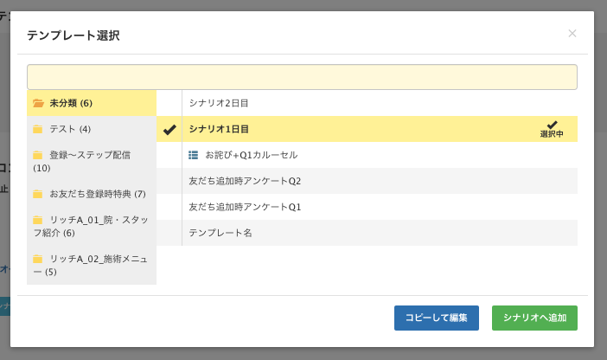Viewport: 607px width, 360px height.
Task: Close the テンプレート選択 dialog
Action: (572, 34)
